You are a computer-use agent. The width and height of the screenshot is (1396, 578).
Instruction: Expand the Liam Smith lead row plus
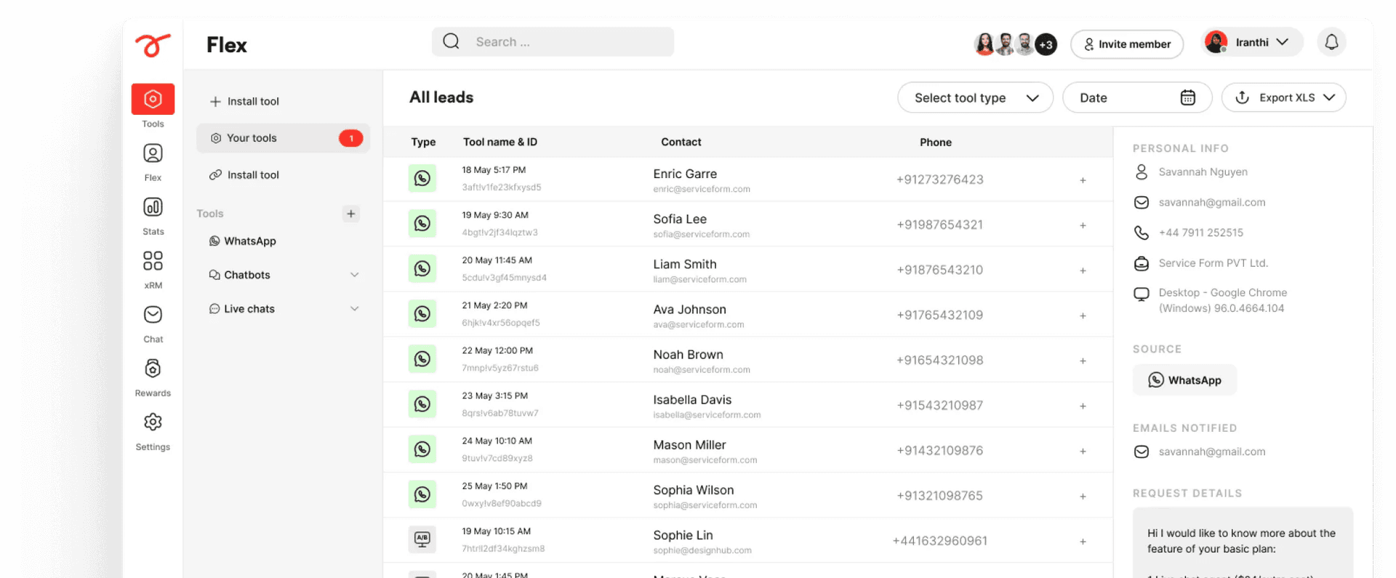tap(1083, 270)
